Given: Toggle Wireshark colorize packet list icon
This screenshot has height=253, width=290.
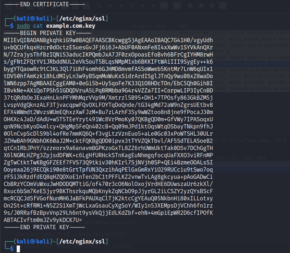Looking at the screenshot, I should pos(177,6).
